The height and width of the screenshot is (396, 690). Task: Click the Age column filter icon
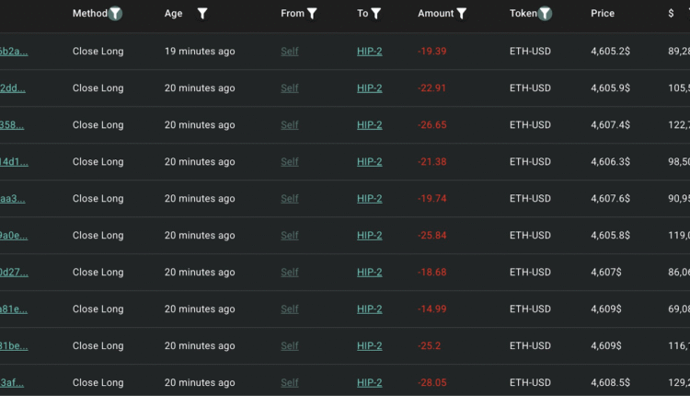coord(202,14)
